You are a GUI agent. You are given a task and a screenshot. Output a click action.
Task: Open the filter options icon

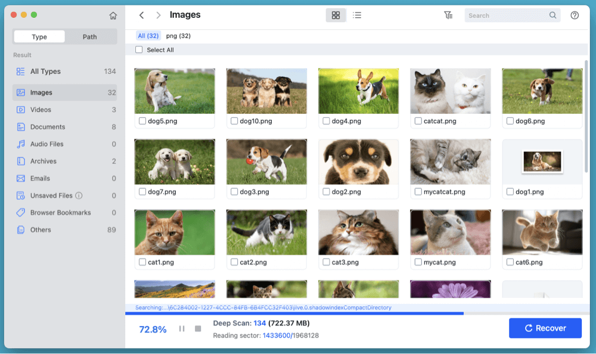point(448,15)
